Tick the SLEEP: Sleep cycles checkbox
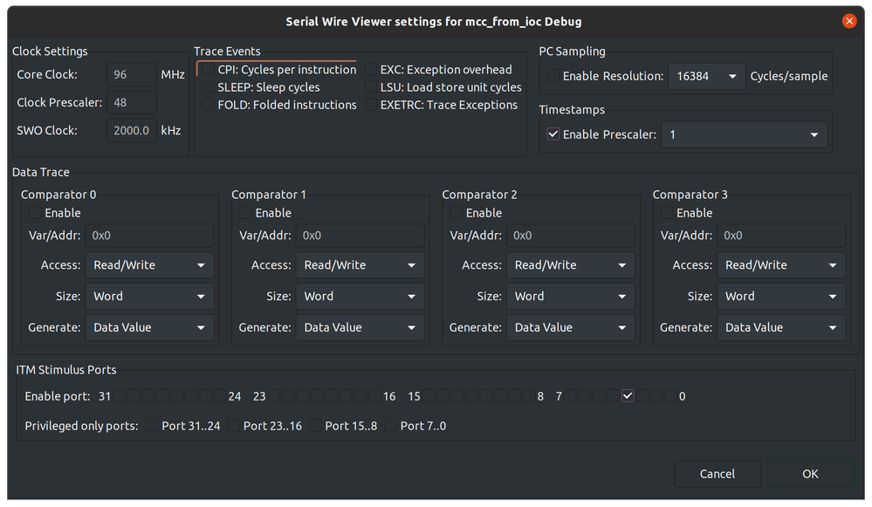Image resolution: width=872 pixels, height=507 pixels. 208,87
